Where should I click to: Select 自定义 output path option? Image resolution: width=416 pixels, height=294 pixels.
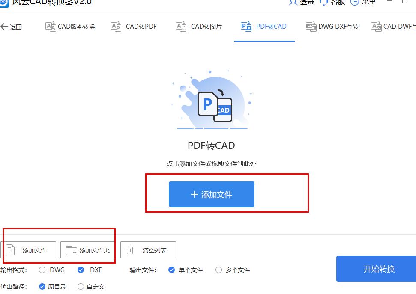pos(81,287)
